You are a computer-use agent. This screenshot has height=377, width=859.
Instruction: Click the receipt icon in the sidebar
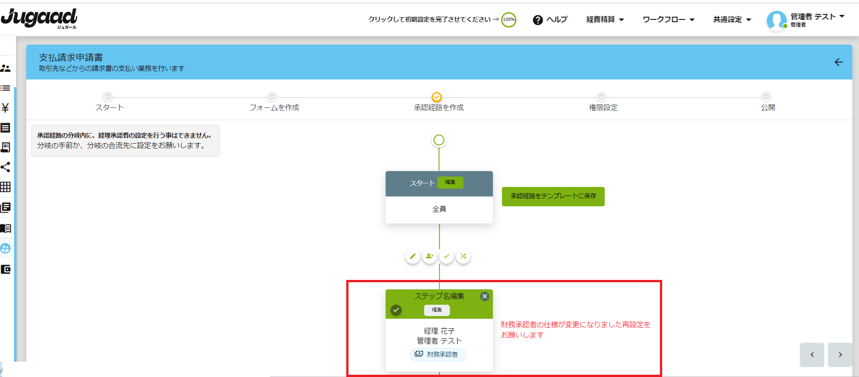click(5, 128)
